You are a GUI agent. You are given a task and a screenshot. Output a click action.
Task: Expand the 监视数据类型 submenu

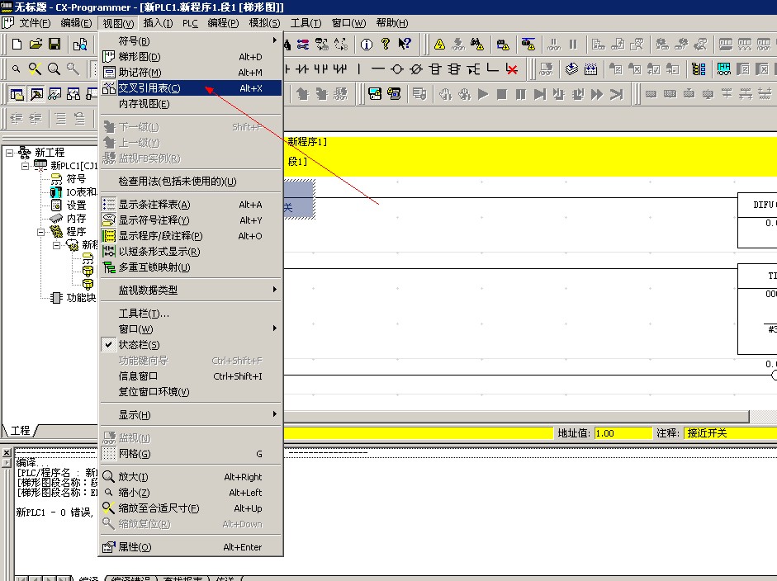[148, 290]
